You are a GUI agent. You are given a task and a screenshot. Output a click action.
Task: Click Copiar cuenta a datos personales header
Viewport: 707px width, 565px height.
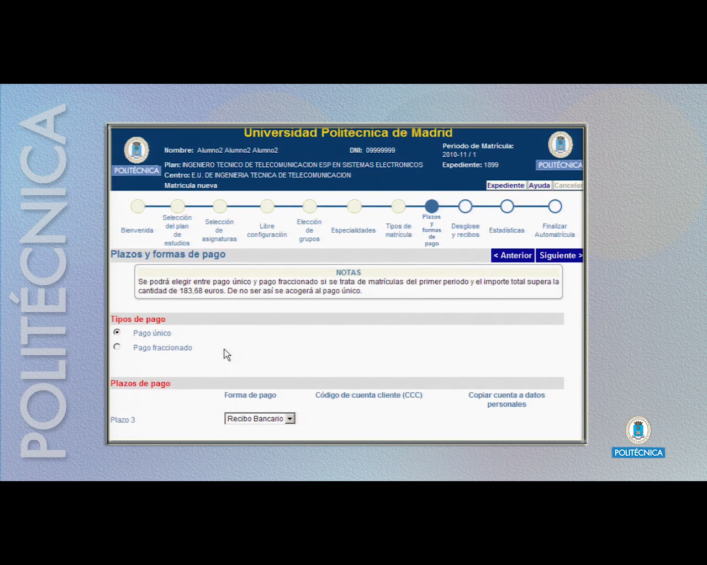coord(506,399)
